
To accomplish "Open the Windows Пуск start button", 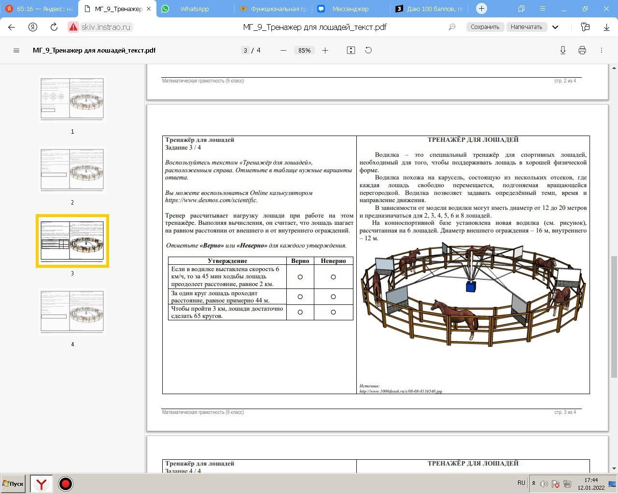I will 13,483.
